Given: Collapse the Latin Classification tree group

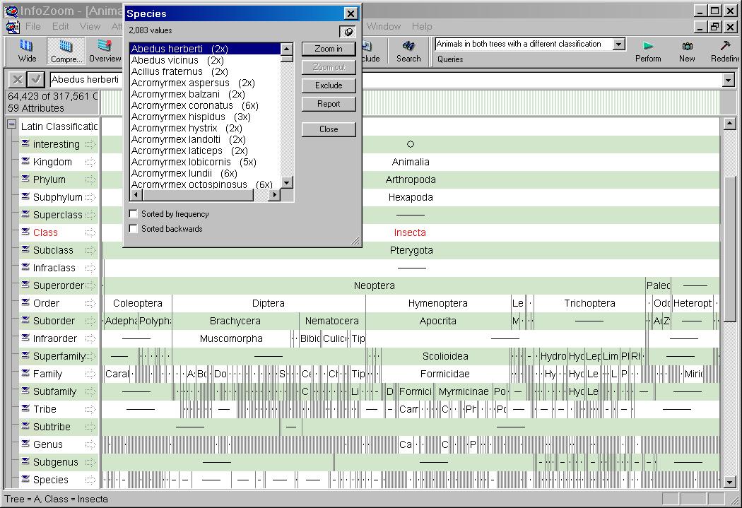Looking at the screenshot, I should [12, 125].
